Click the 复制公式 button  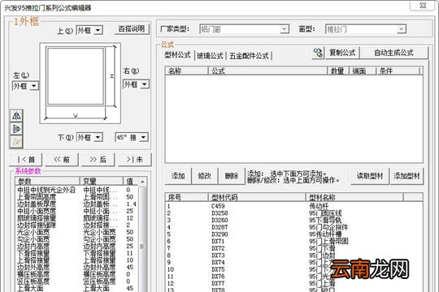(x=342, y=53)
